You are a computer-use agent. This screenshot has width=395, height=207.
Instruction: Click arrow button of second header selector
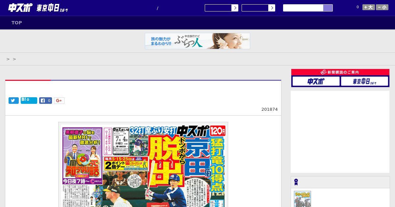click(x=272, y=8)
